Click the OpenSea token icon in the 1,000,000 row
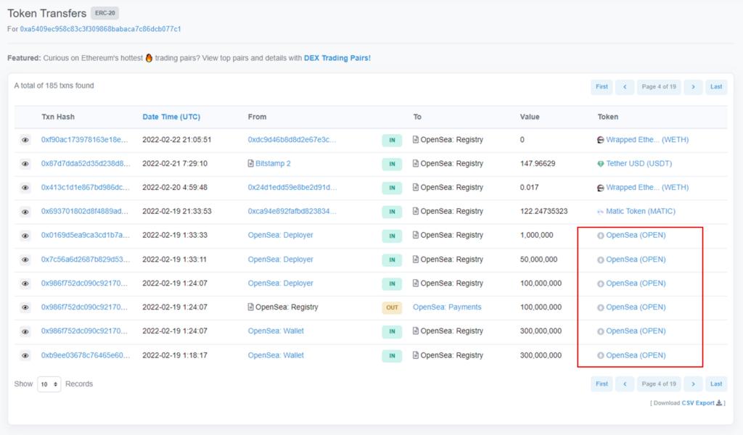This screenshot has width=743, height=435. (x=600, y=236)
